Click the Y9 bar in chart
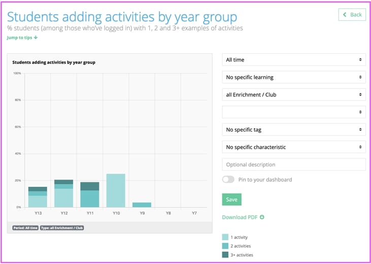Screen dimensions: 371x264 click(x=142, y=205)
